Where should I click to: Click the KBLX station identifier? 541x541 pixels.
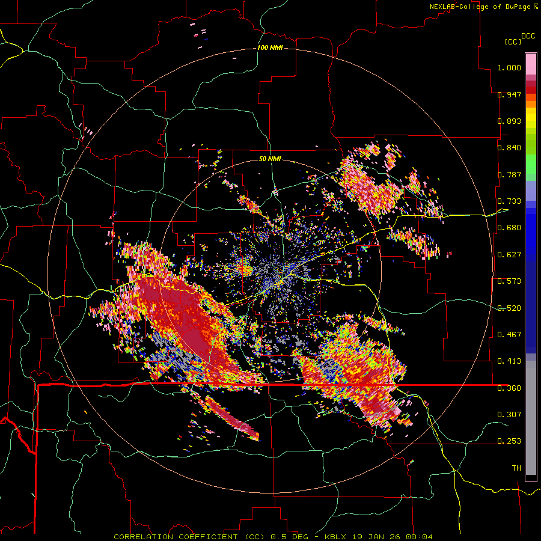click(337, 537)
